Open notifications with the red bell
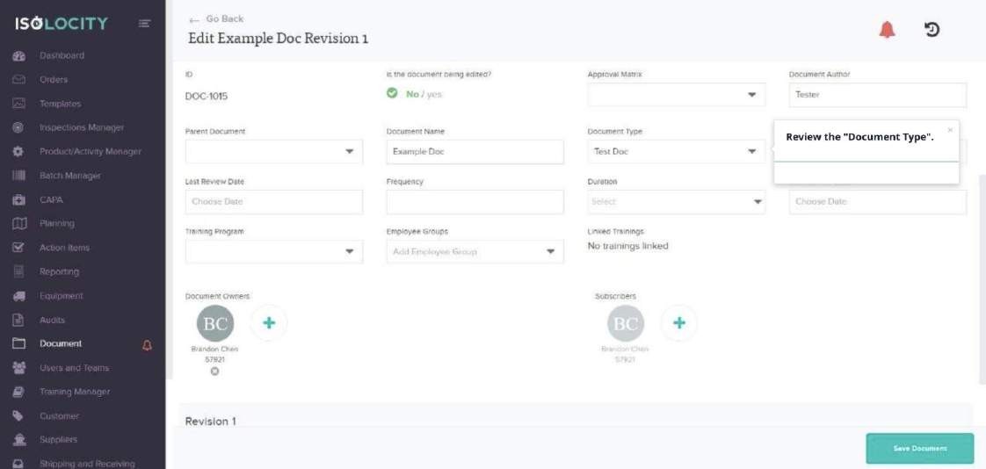This screenshot has width=986, height=469. pyautogui.click(x=887, y=30)
